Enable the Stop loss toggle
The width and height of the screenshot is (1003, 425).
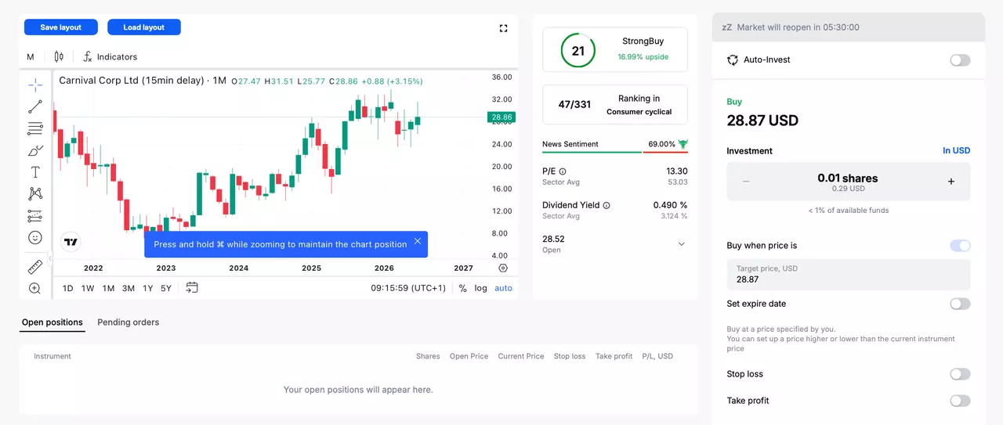[960, 374]
